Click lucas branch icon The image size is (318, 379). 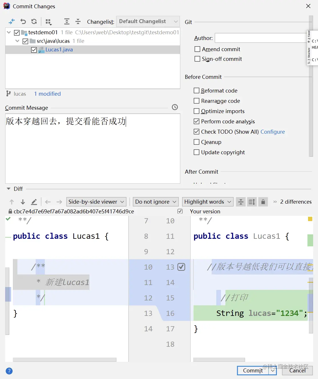[x=9, y=94]
